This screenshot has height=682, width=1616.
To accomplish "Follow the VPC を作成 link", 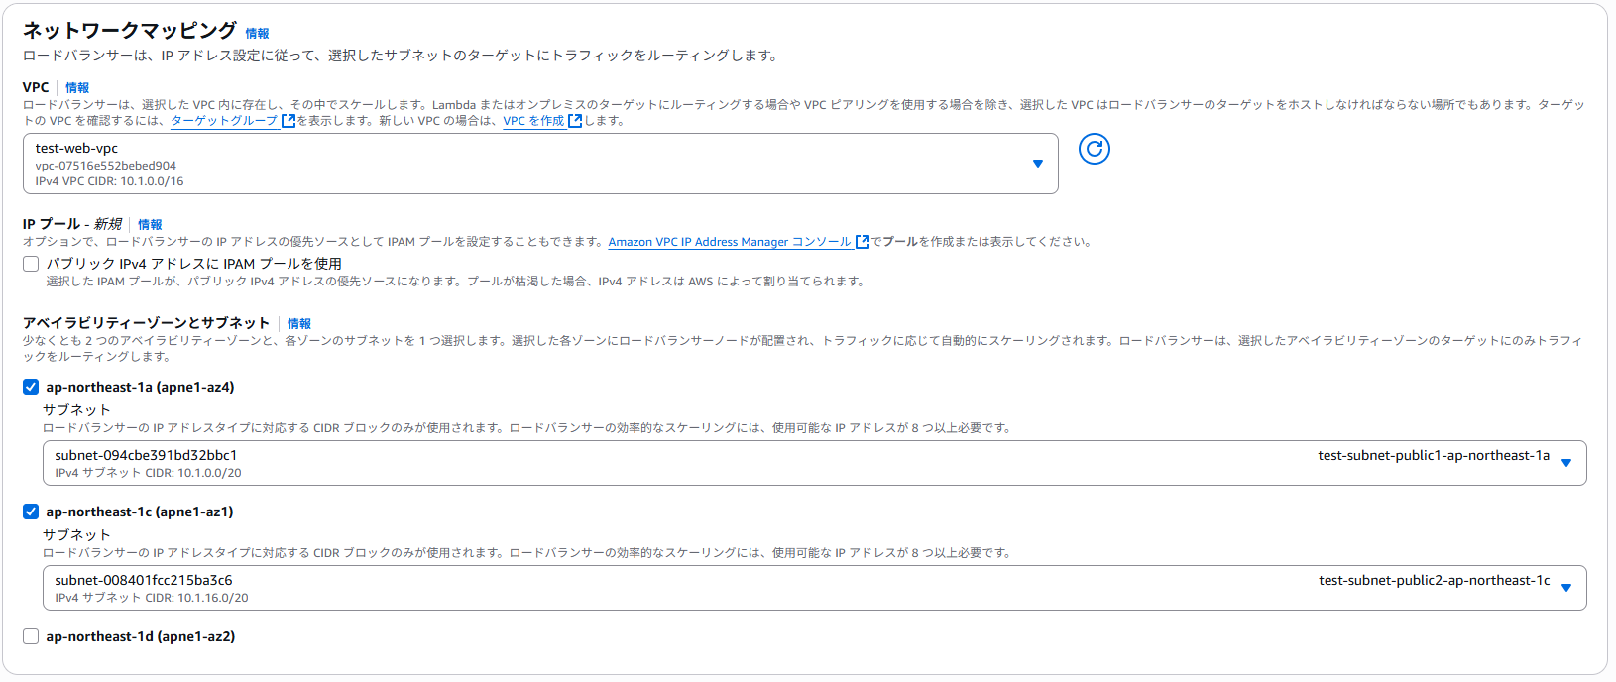I will pos(533,121).
